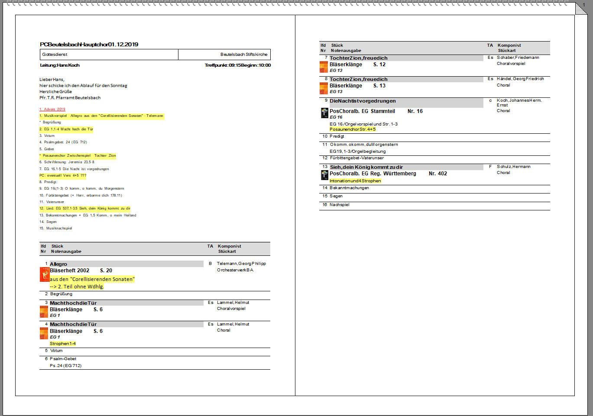Click the 'Gottesdienst' cell
This screenshot has height=416, width=593.
109,55
